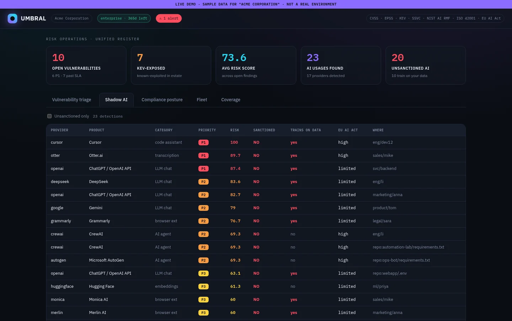Click repo:automation-lab/requirements.txt location
Viewport: 512px width, 321px height.
click(408, 247)
